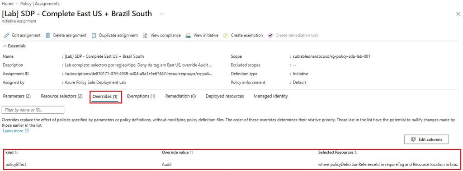Screen dimensions: 463x171
Task: Open the ellipsis more options menu by the title
Action: click(162, 14)
